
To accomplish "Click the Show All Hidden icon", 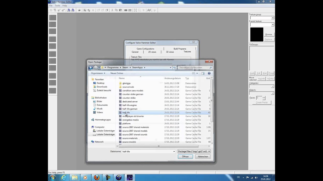I will click(x=107, y=10).
